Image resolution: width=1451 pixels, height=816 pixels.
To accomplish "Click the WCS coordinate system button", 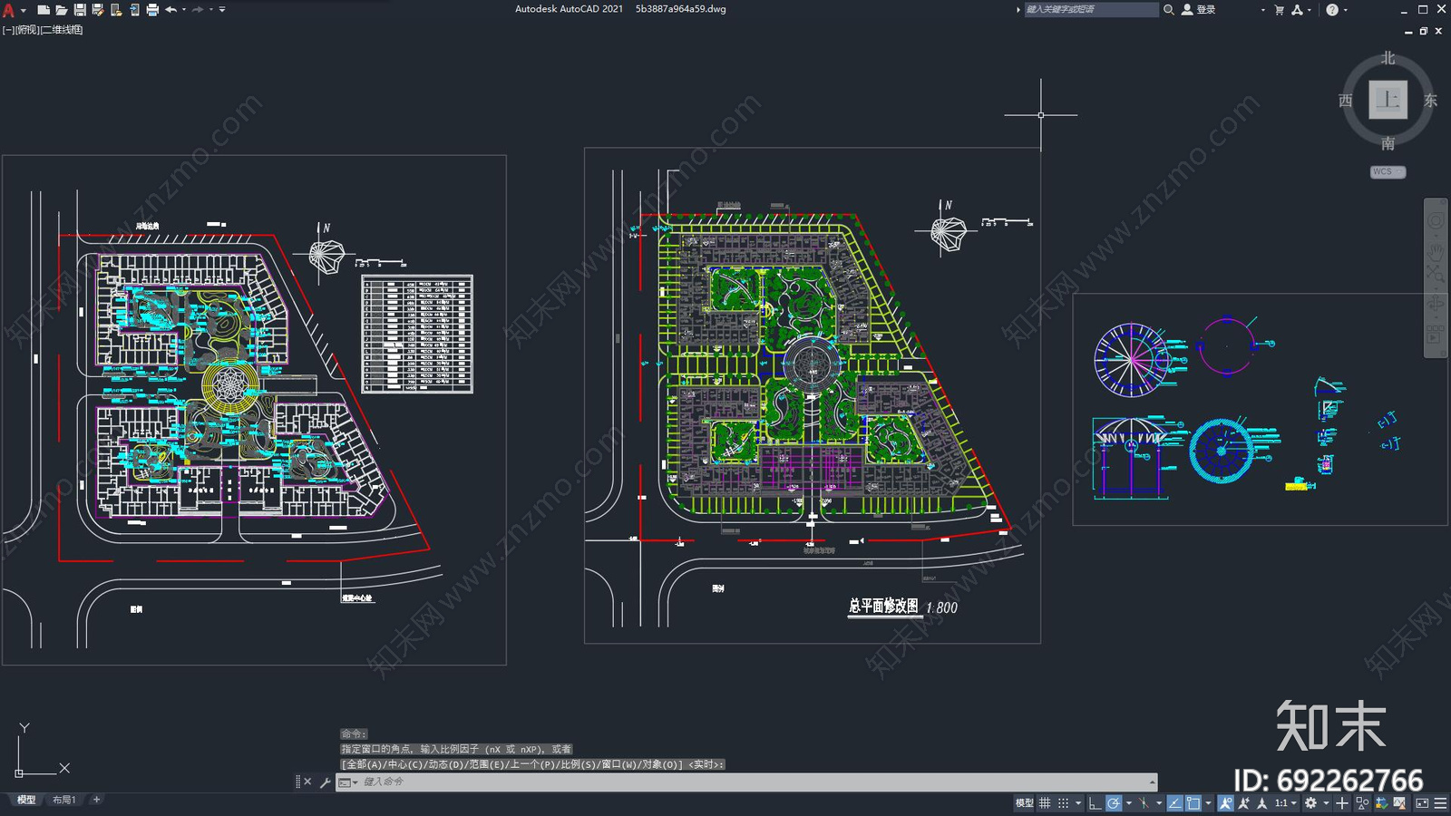I will coord(1387,171).
